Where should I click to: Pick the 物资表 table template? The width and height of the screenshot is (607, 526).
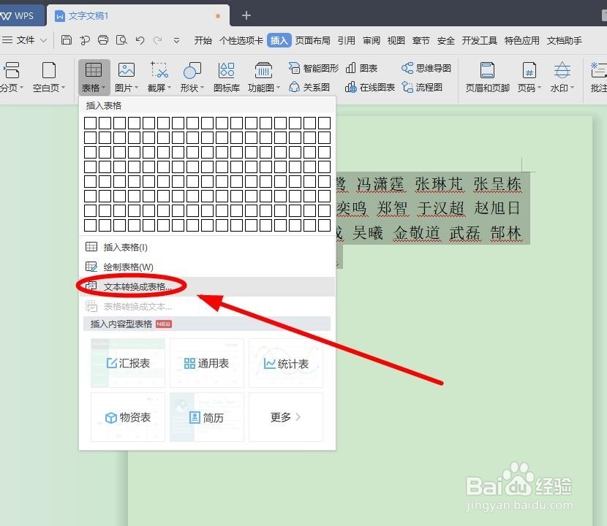[x=128, y=417]
